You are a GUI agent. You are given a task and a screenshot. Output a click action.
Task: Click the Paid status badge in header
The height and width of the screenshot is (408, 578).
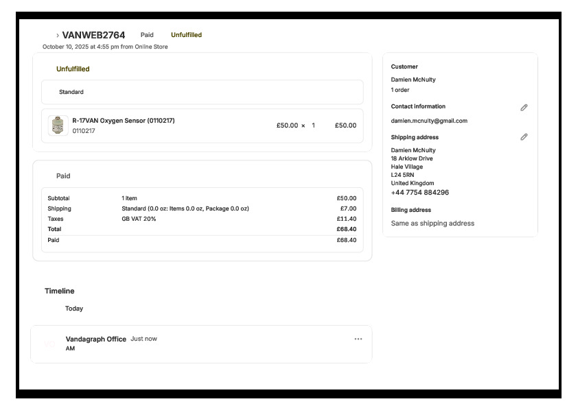[x=147, y=35]
